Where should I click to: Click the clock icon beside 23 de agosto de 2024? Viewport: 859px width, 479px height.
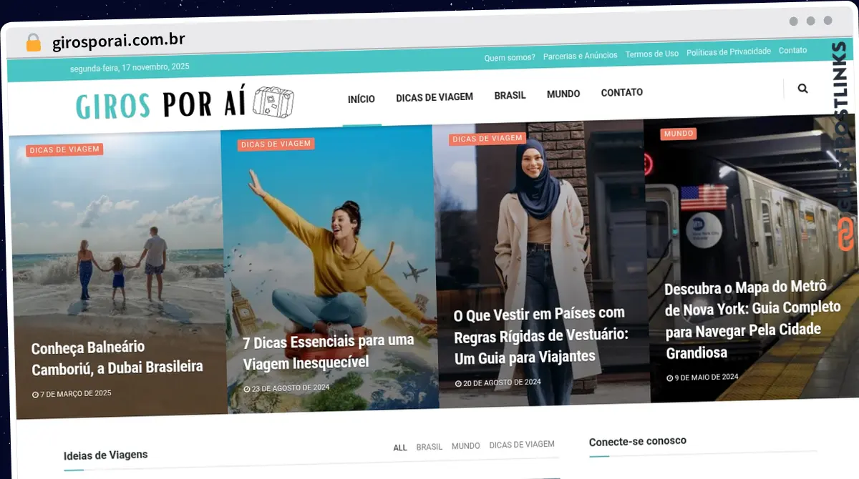[247, 390]
